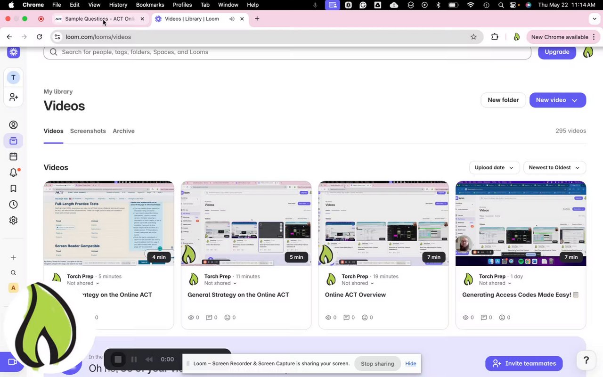
Task: Bookmark this page with the star icon
Action: (x=473, y=37)
